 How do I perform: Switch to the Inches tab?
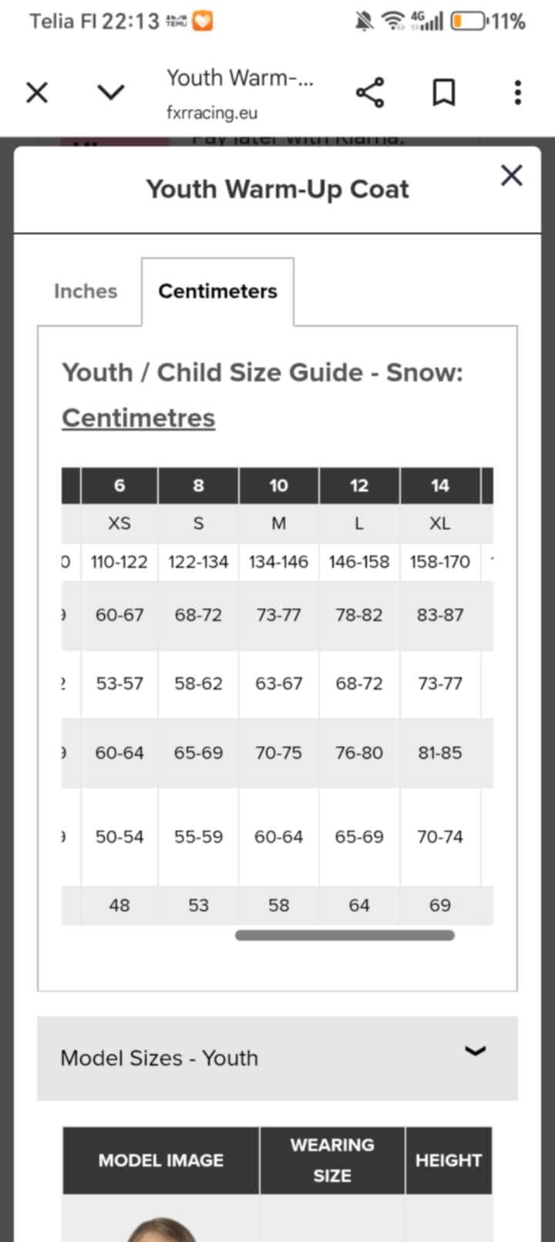(86, 291)
